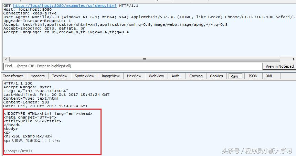Click the Find text input field

[133, 66]
